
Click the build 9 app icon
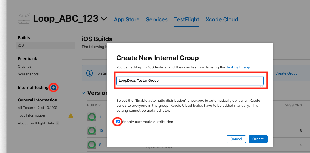91,144
